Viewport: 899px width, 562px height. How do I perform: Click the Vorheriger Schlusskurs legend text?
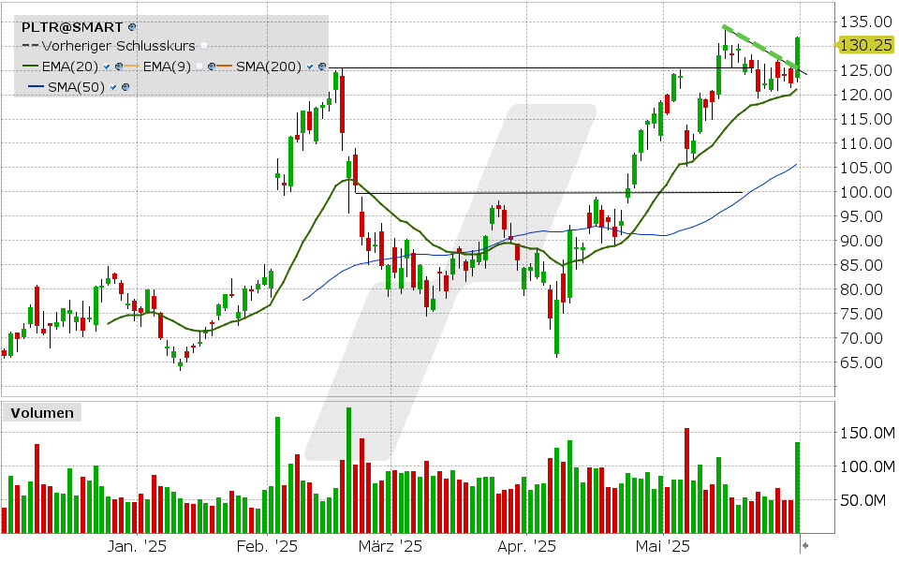119,46
